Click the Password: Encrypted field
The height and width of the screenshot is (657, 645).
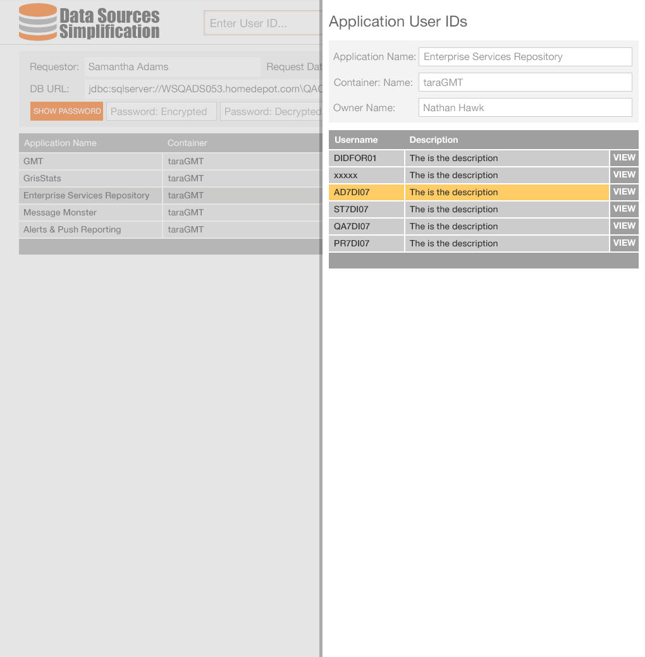click(x=161, y=111)
